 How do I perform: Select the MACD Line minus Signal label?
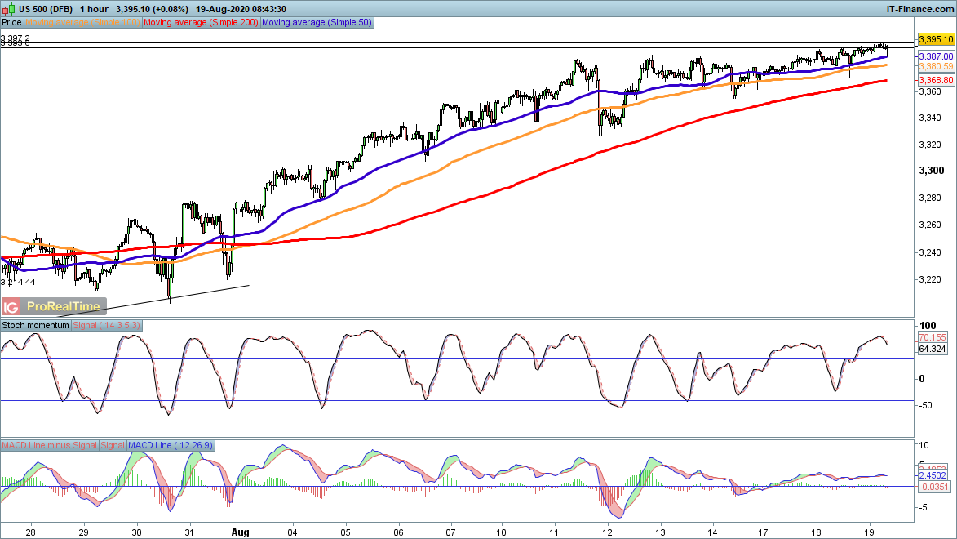pyautogui.click(x=49, y=445)
